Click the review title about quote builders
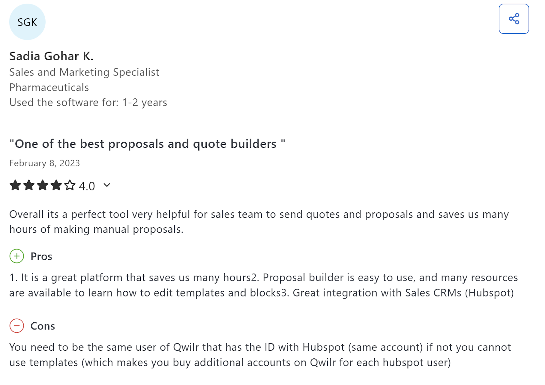Viewport: 545px width, 385px height. [147, 144]
